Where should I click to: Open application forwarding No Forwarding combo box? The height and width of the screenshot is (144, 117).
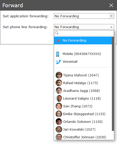pyautogui.click(x=84, y=16)
